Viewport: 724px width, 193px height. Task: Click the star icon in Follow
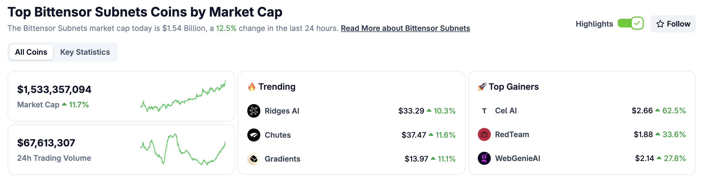[x=660, y=24]
